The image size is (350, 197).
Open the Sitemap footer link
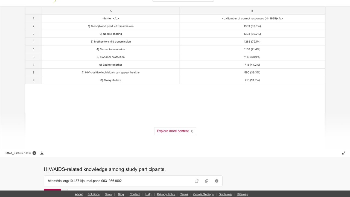click(243, 194)
